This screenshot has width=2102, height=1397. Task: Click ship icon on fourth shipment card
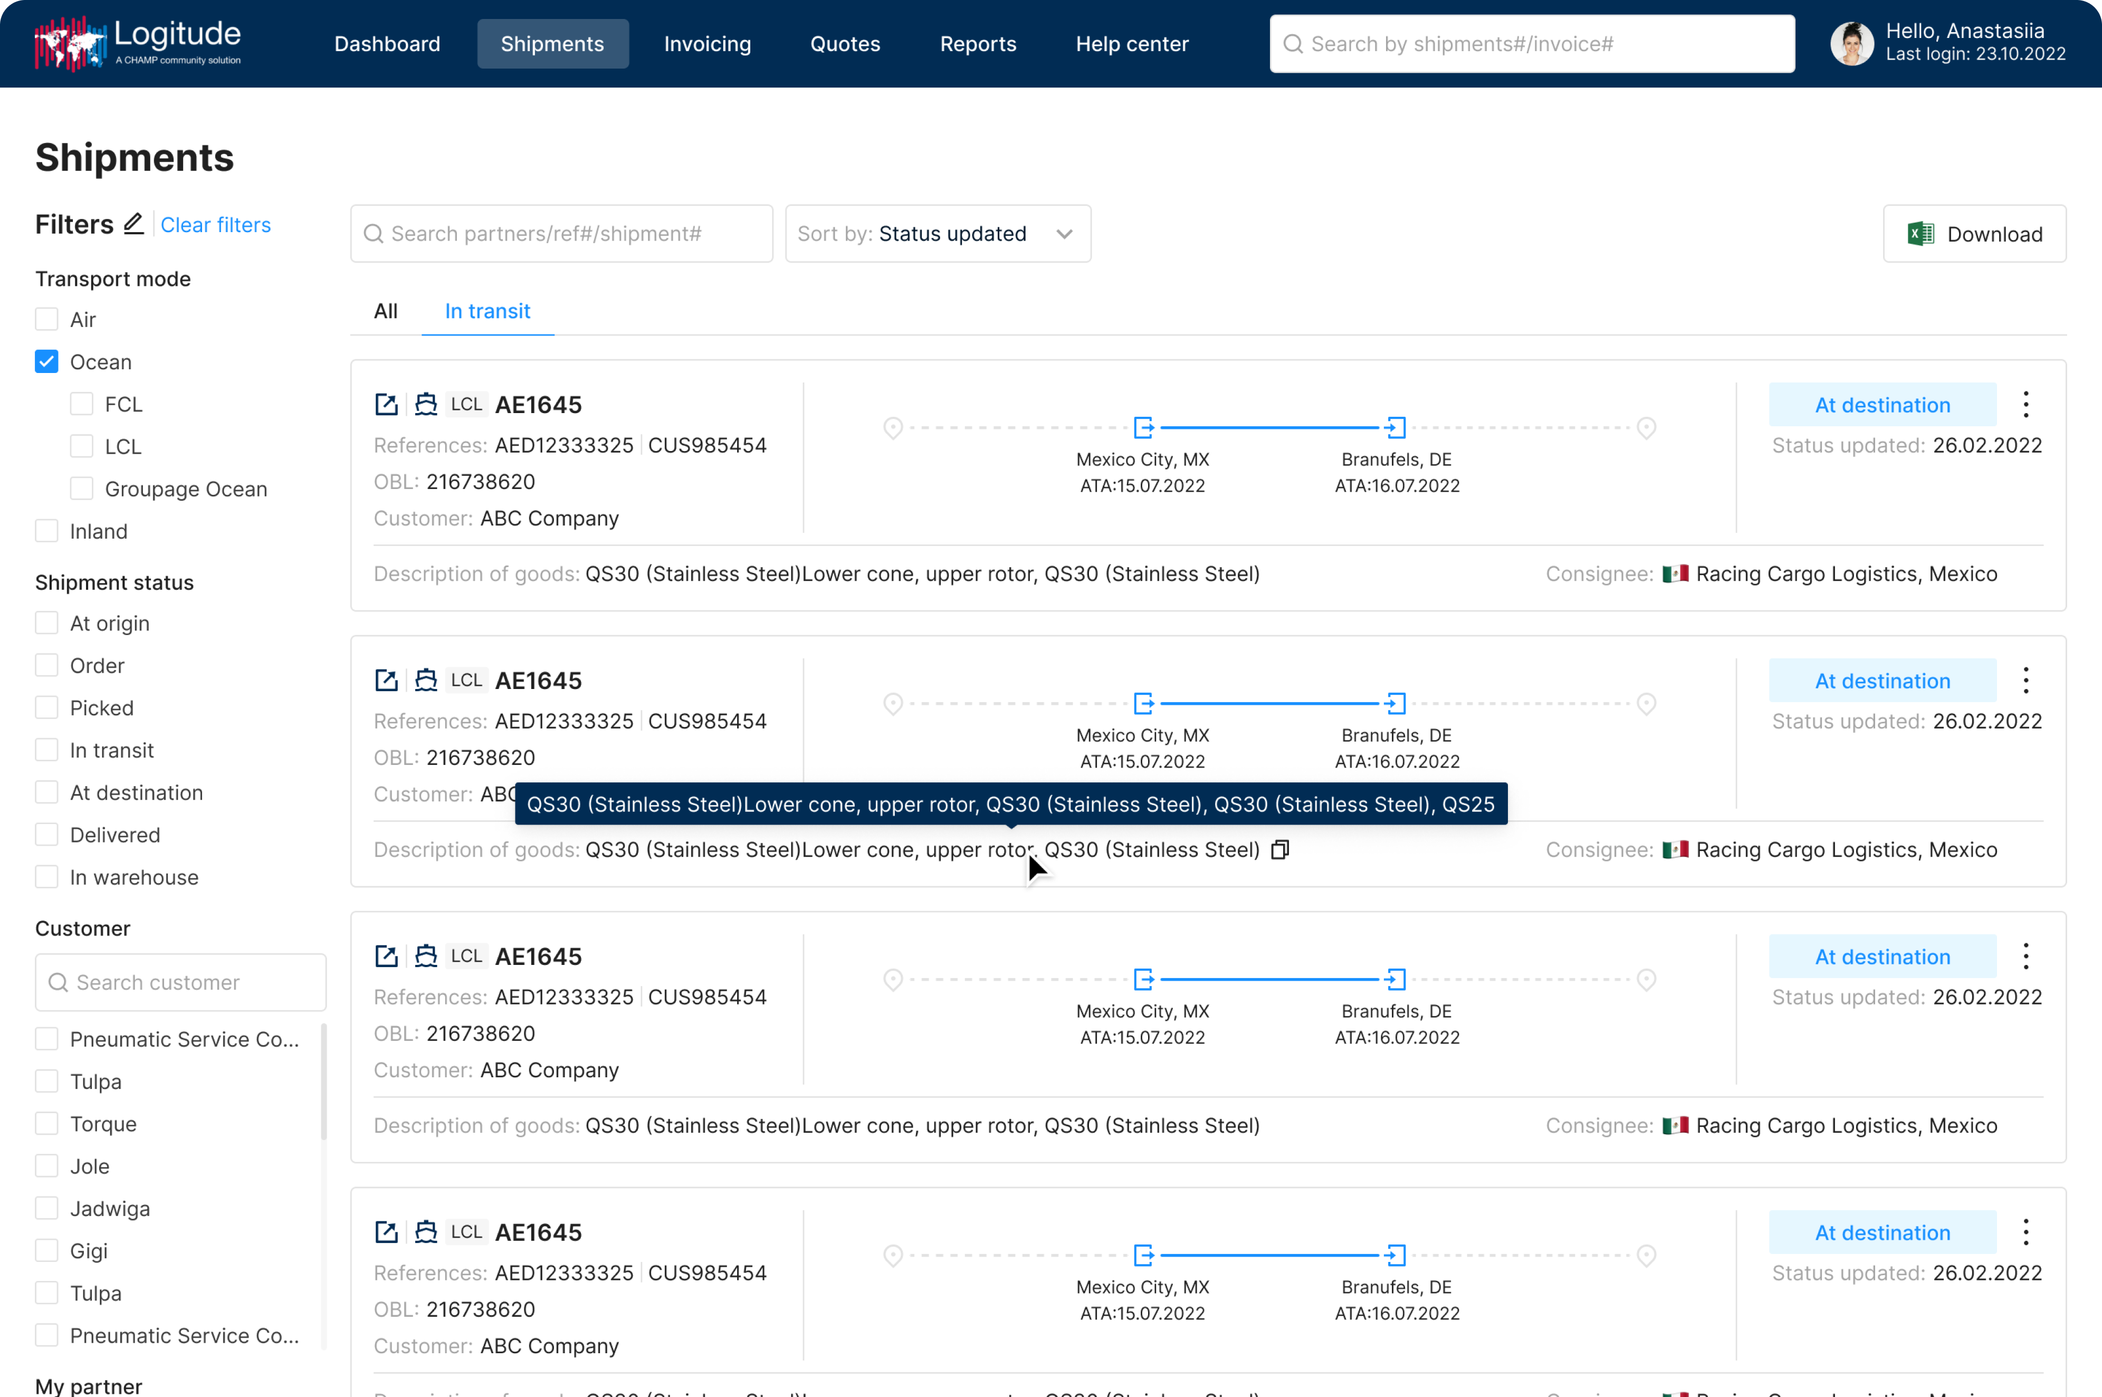point(426,1232)
